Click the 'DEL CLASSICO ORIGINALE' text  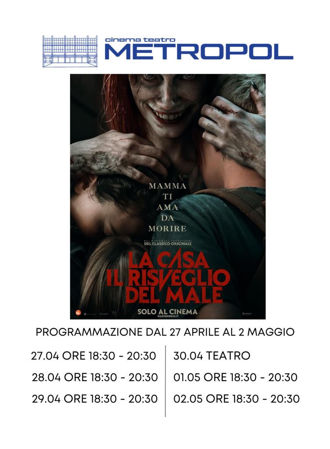pos(168,244)
